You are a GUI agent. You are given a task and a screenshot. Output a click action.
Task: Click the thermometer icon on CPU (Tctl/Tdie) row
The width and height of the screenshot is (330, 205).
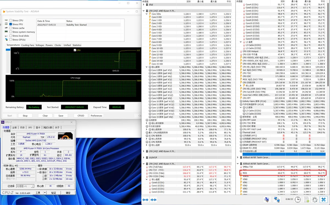pos(147,167)
